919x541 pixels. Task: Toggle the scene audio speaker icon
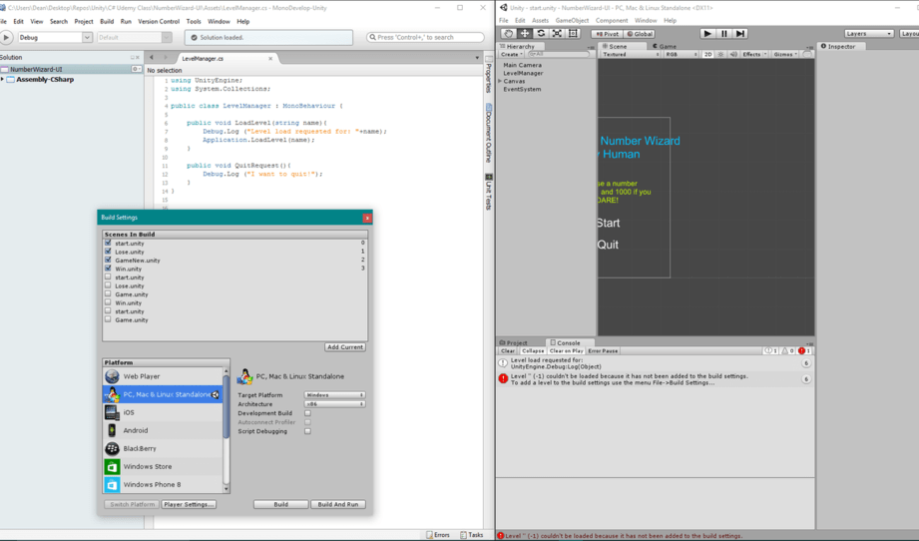coord(734,54)
